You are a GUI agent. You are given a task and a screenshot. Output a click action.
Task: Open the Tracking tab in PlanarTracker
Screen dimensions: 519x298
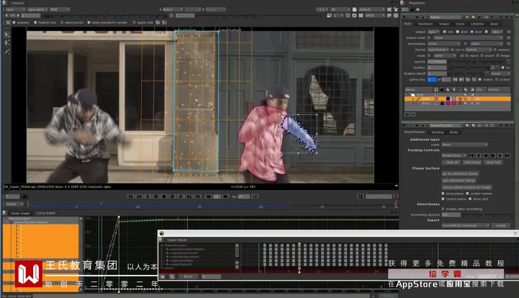(x=437, y=132)
